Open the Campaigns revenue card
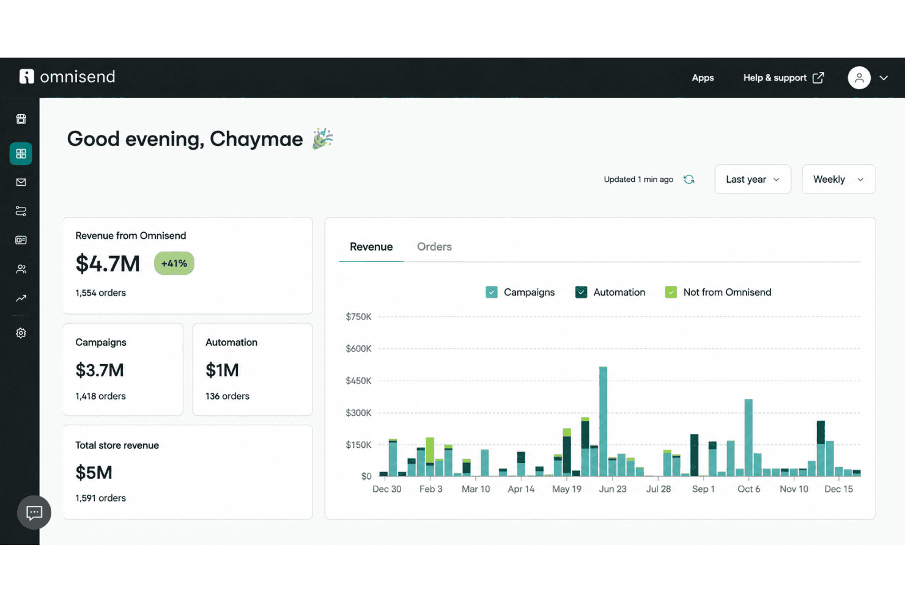 click(x=123, y=370)
